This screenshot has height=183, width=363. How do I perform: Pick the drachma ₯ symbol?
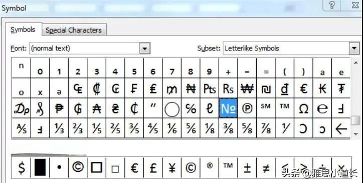(21, 108)
